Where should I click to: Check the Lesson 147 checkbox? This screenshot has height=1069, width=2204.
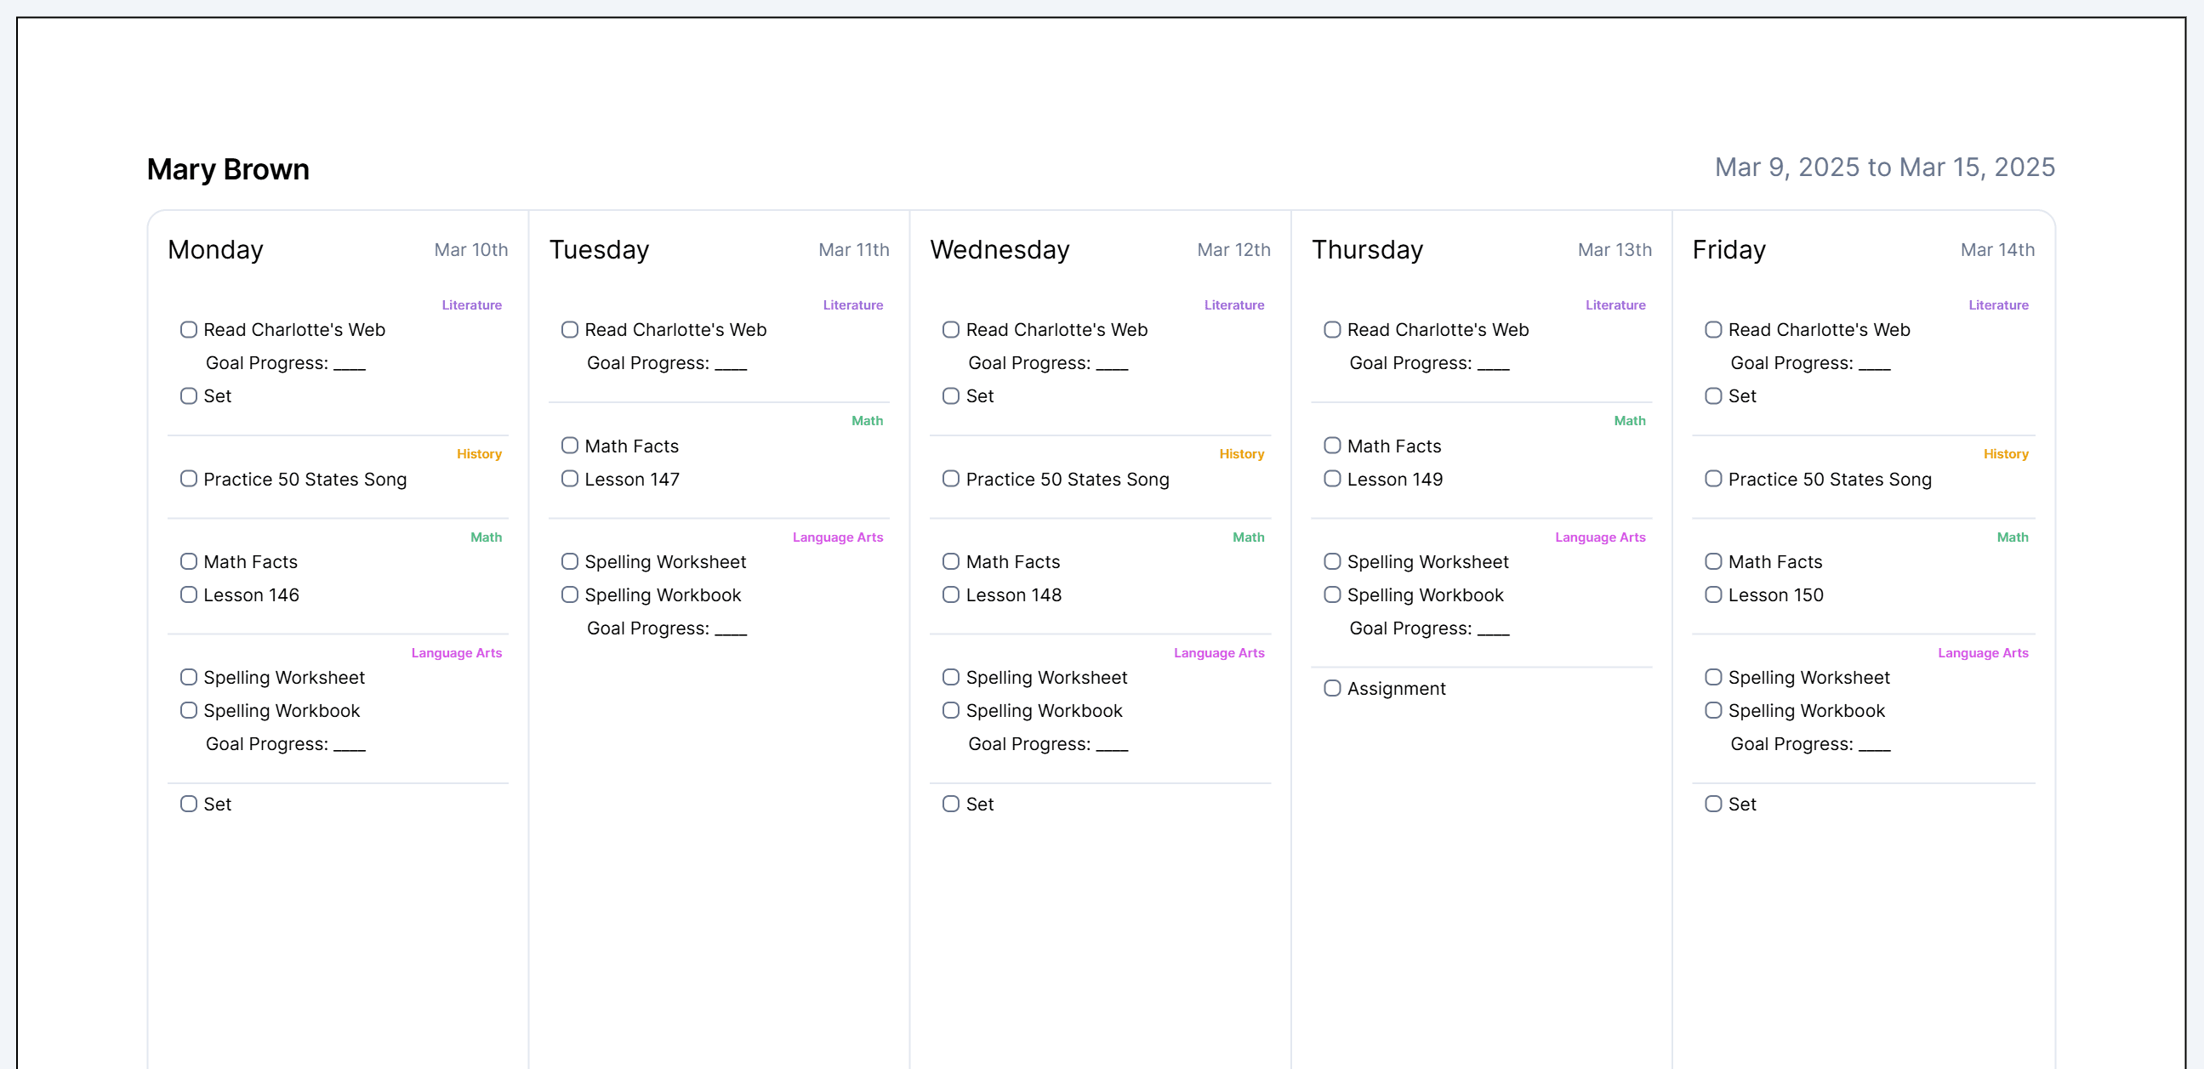pyautogui.click(x=570, y=479)
